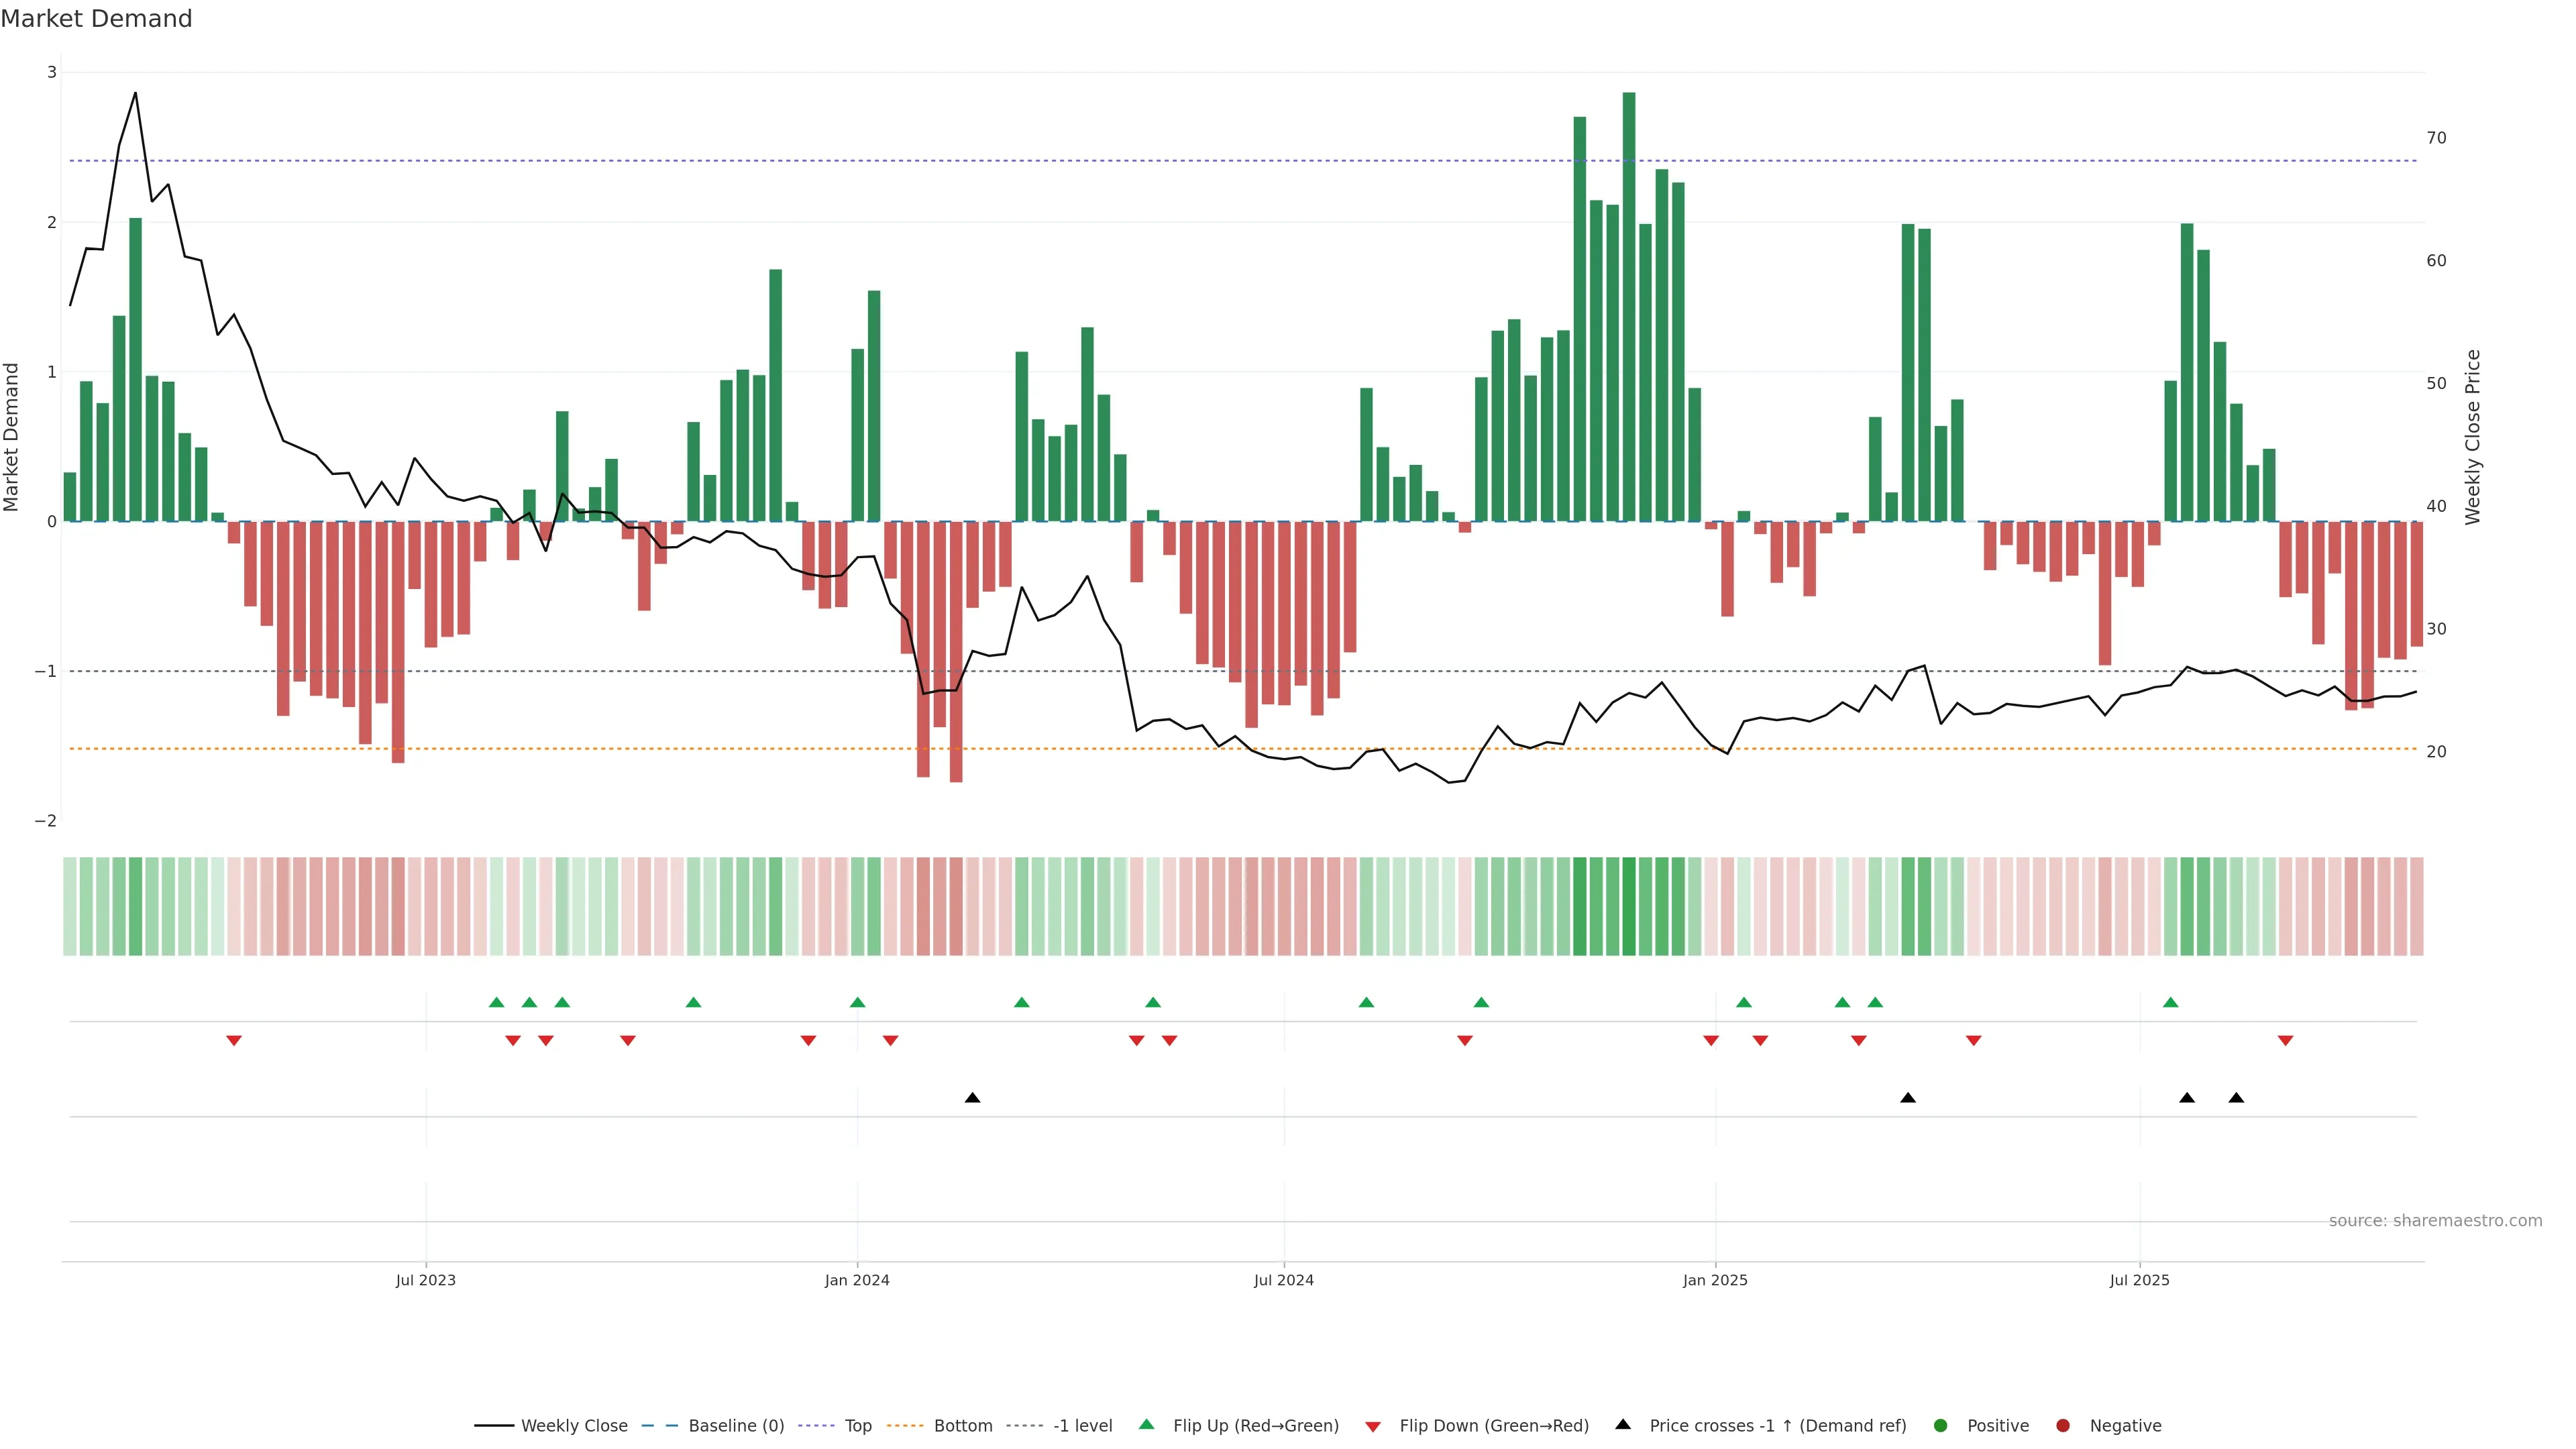Screen dimensions: 2576x1449
Task: Click the green Positive circle in legend
Action: [1941, 1426]
